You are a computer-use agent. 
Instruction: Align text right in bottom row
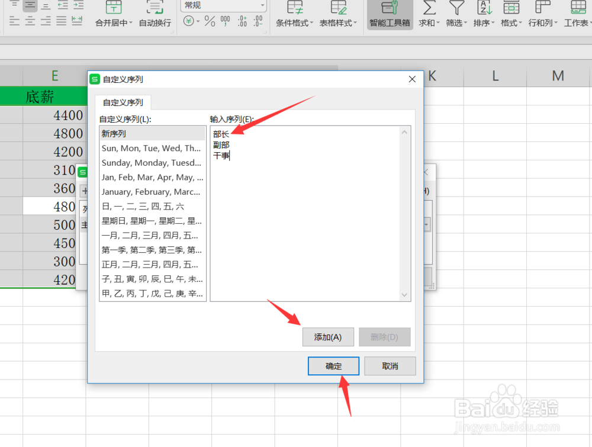tap(46, 21)
